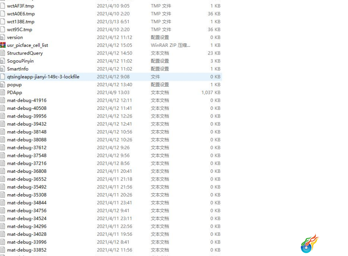Click the mat-debug-39432 document icon

(3, 124)
